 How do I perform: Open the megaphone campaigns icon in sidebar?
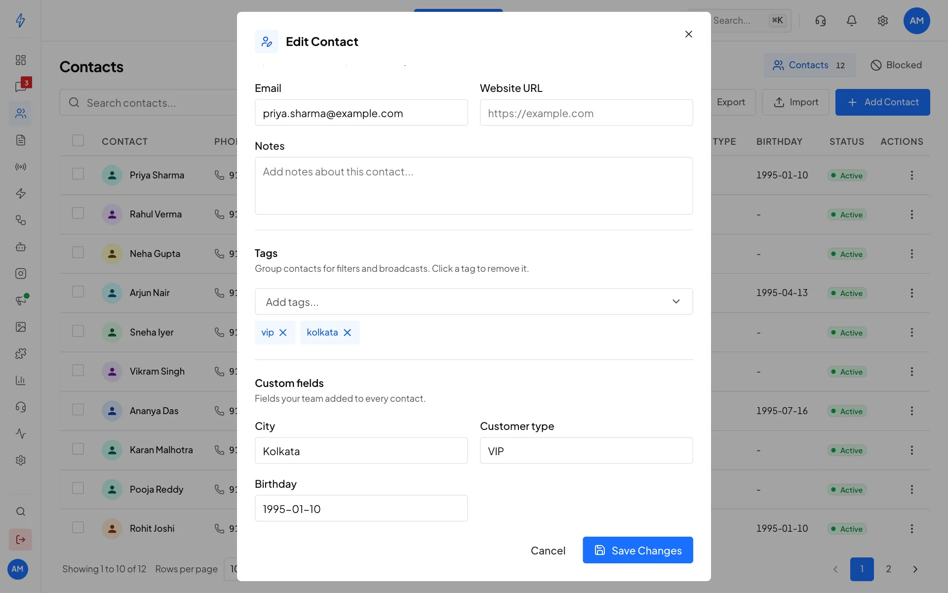[x=20, y=300]
